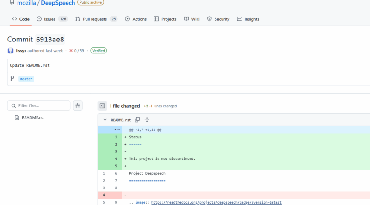Viewport: 370px width, 205px height.
Task: Open lissyx author profile link
Action: tap(21, 51)
